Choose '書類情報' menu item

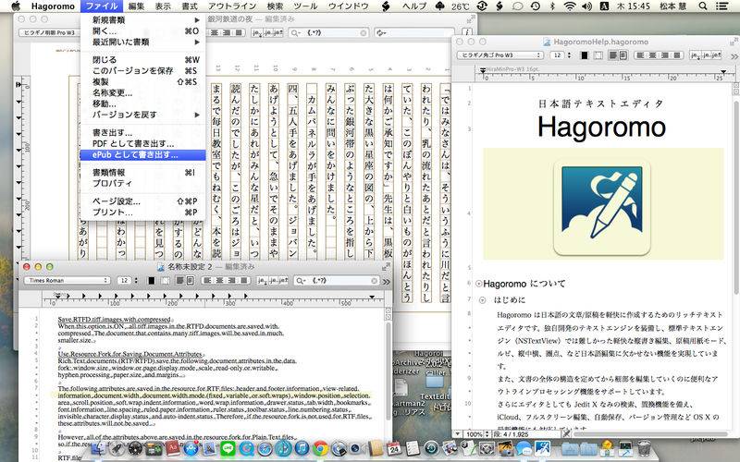142,173
